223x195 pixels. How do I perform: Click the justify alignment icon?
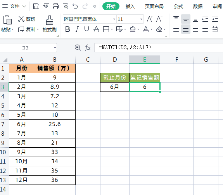[x=205, y=29]
